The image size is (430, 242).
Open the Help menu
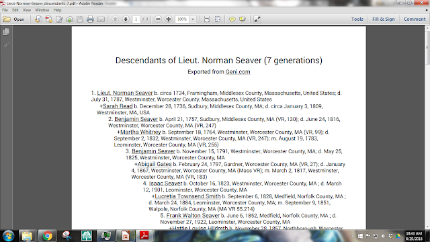pyautogui.click(x=57, y=10)
